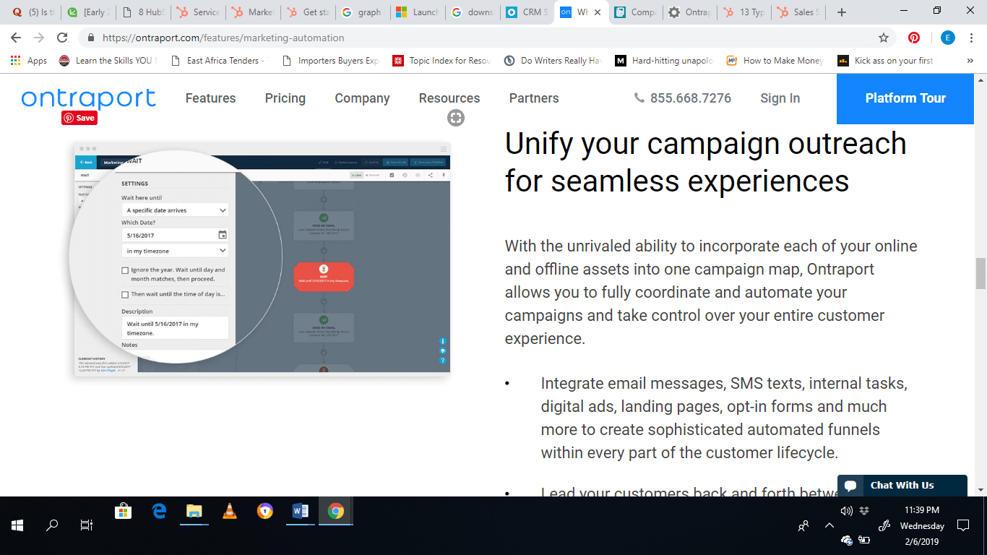
Task: Open the Apps bookmarks shortcut
Action: click(x=29, y=61)
